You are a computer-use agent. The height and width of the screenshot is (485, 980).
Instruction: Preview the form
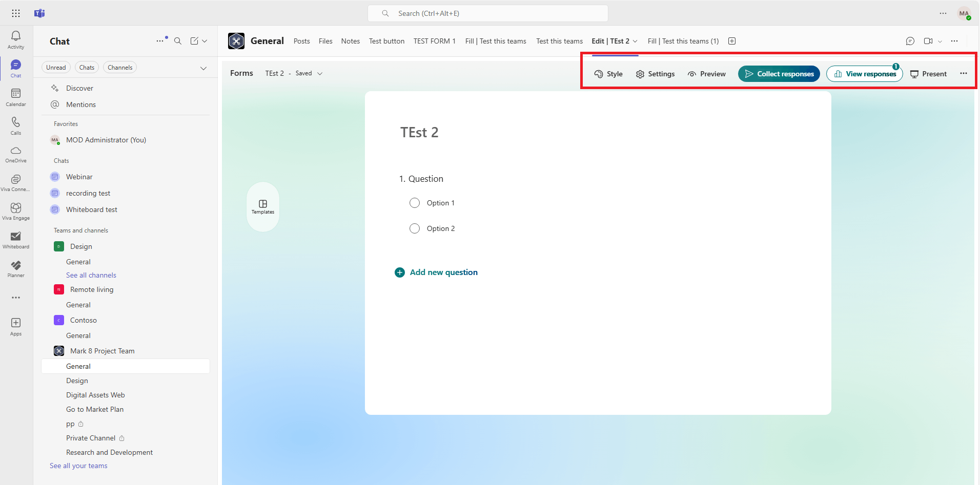(x=707, y=74)
